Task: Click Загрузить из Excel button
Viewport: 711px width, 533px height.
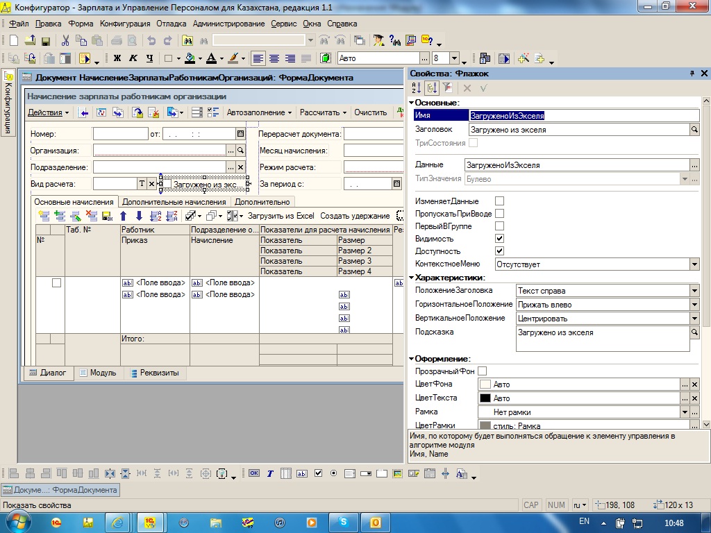Action: [x=281, y=216]
